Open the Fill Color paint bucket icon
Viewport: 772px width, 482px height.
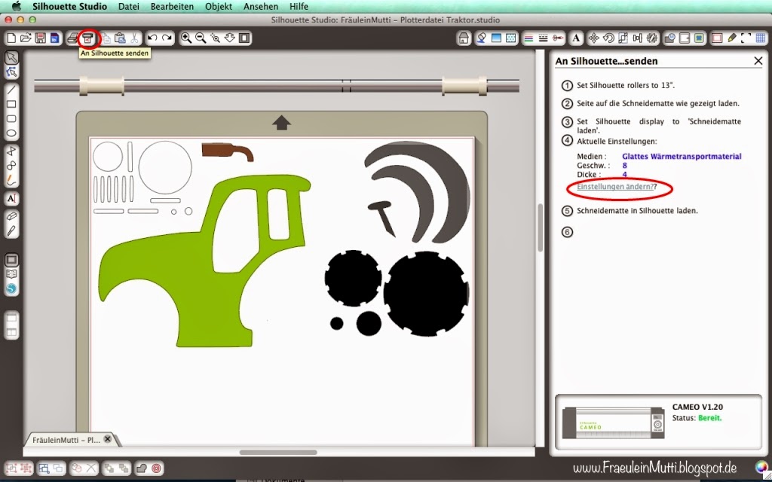(482, 38)
